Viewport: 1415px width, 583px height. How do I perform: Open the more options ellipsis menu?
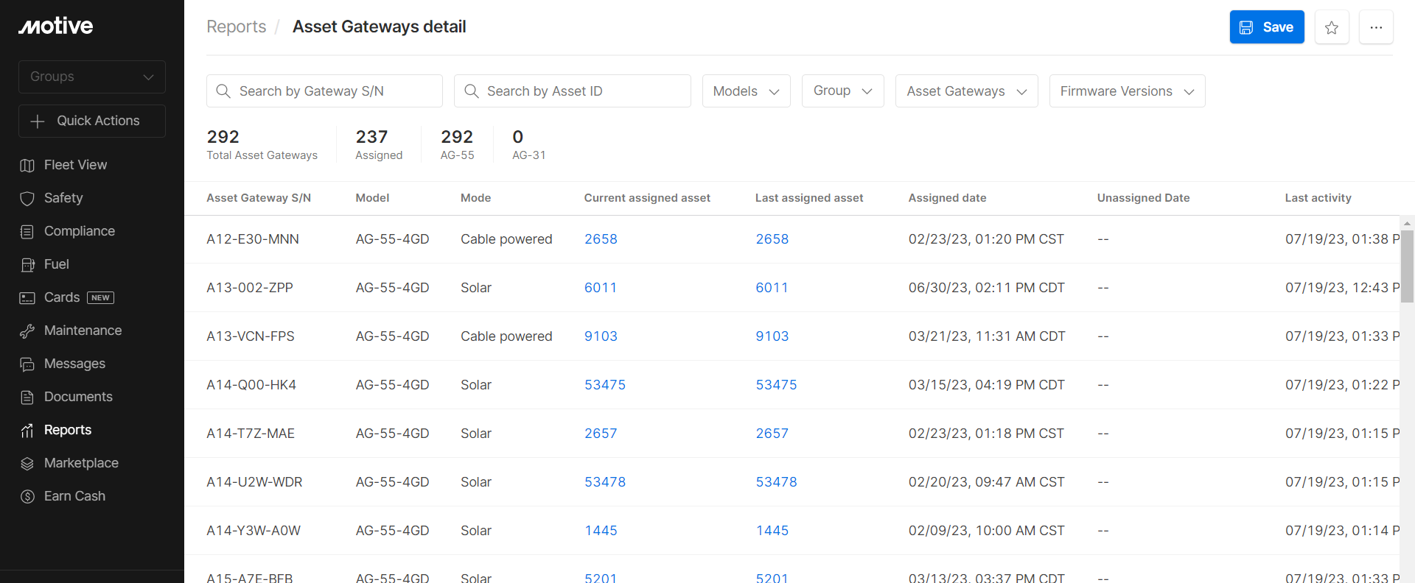coord(1376,27)
